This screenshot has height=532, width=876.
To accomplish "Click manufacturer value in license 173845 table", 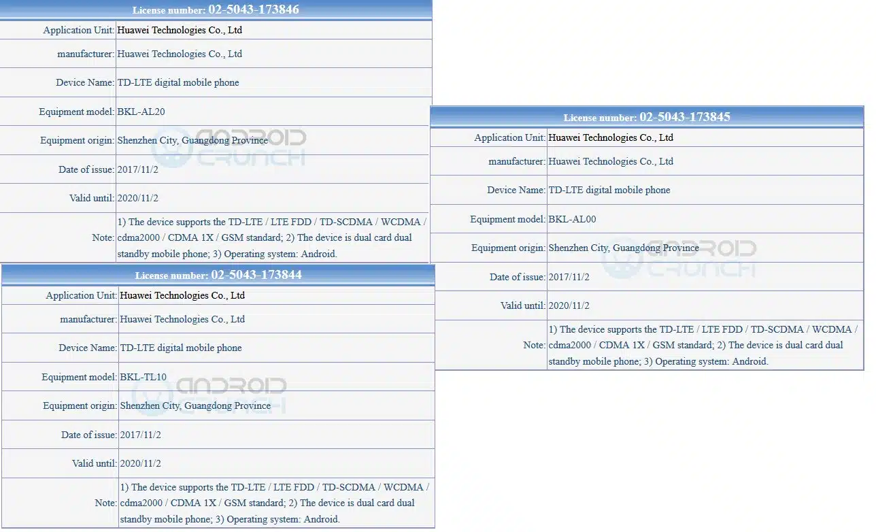I will tap(611, 161).
